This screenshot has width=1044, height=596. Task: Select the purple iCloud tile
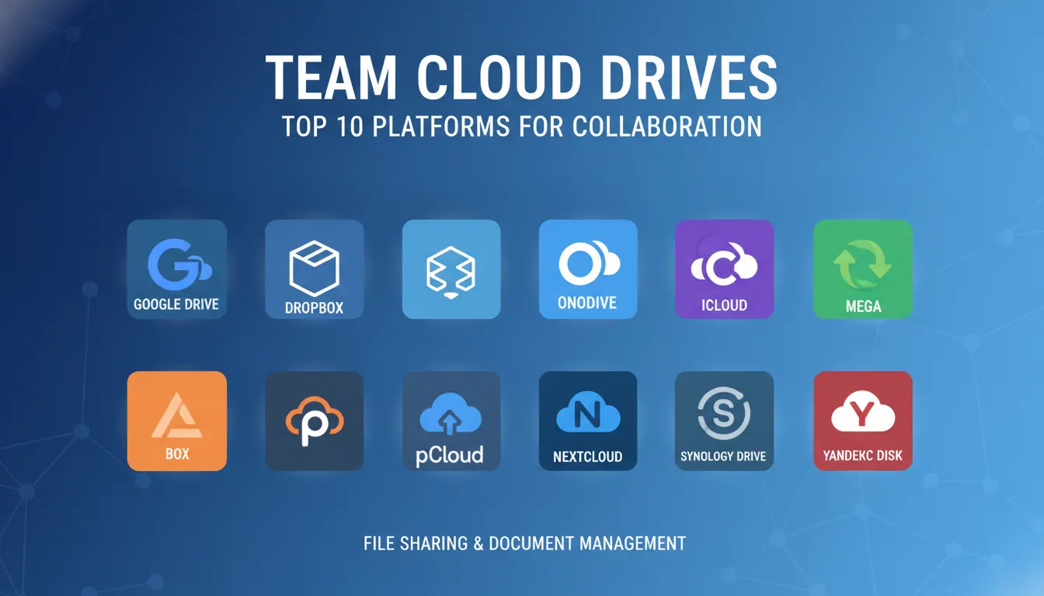click(725, 269)
